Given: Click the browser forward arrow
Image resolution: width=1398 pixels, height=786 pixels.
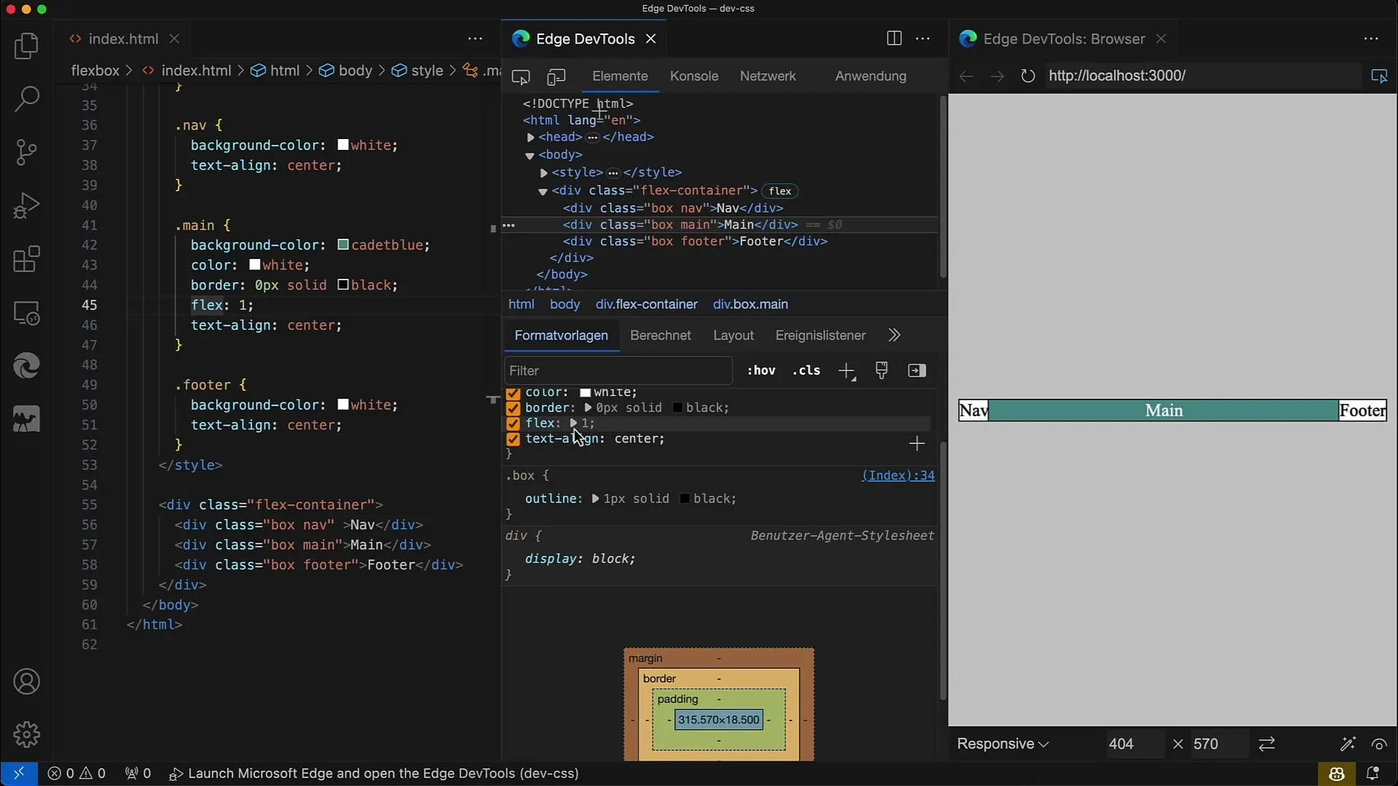Looking at the screenshot, I should [x=997, y=76].
